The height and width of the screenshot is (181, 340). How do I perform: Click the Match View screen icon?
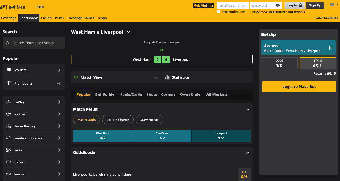pyautogui.click(x=76, y=77)
